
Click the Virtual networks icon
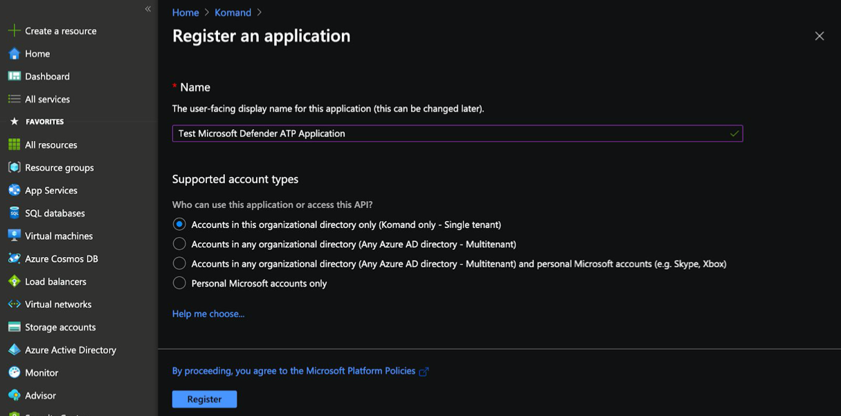(x=14, y=304)
